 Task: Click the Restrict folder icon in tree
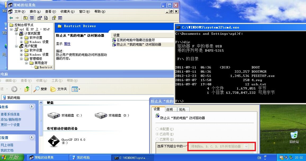coord(36,67)
